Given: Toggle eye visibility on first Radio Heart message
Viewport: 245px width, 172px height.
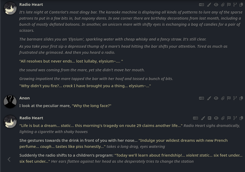Looking at the screenshot, I should pyautogui.click(x=216, y=5).
